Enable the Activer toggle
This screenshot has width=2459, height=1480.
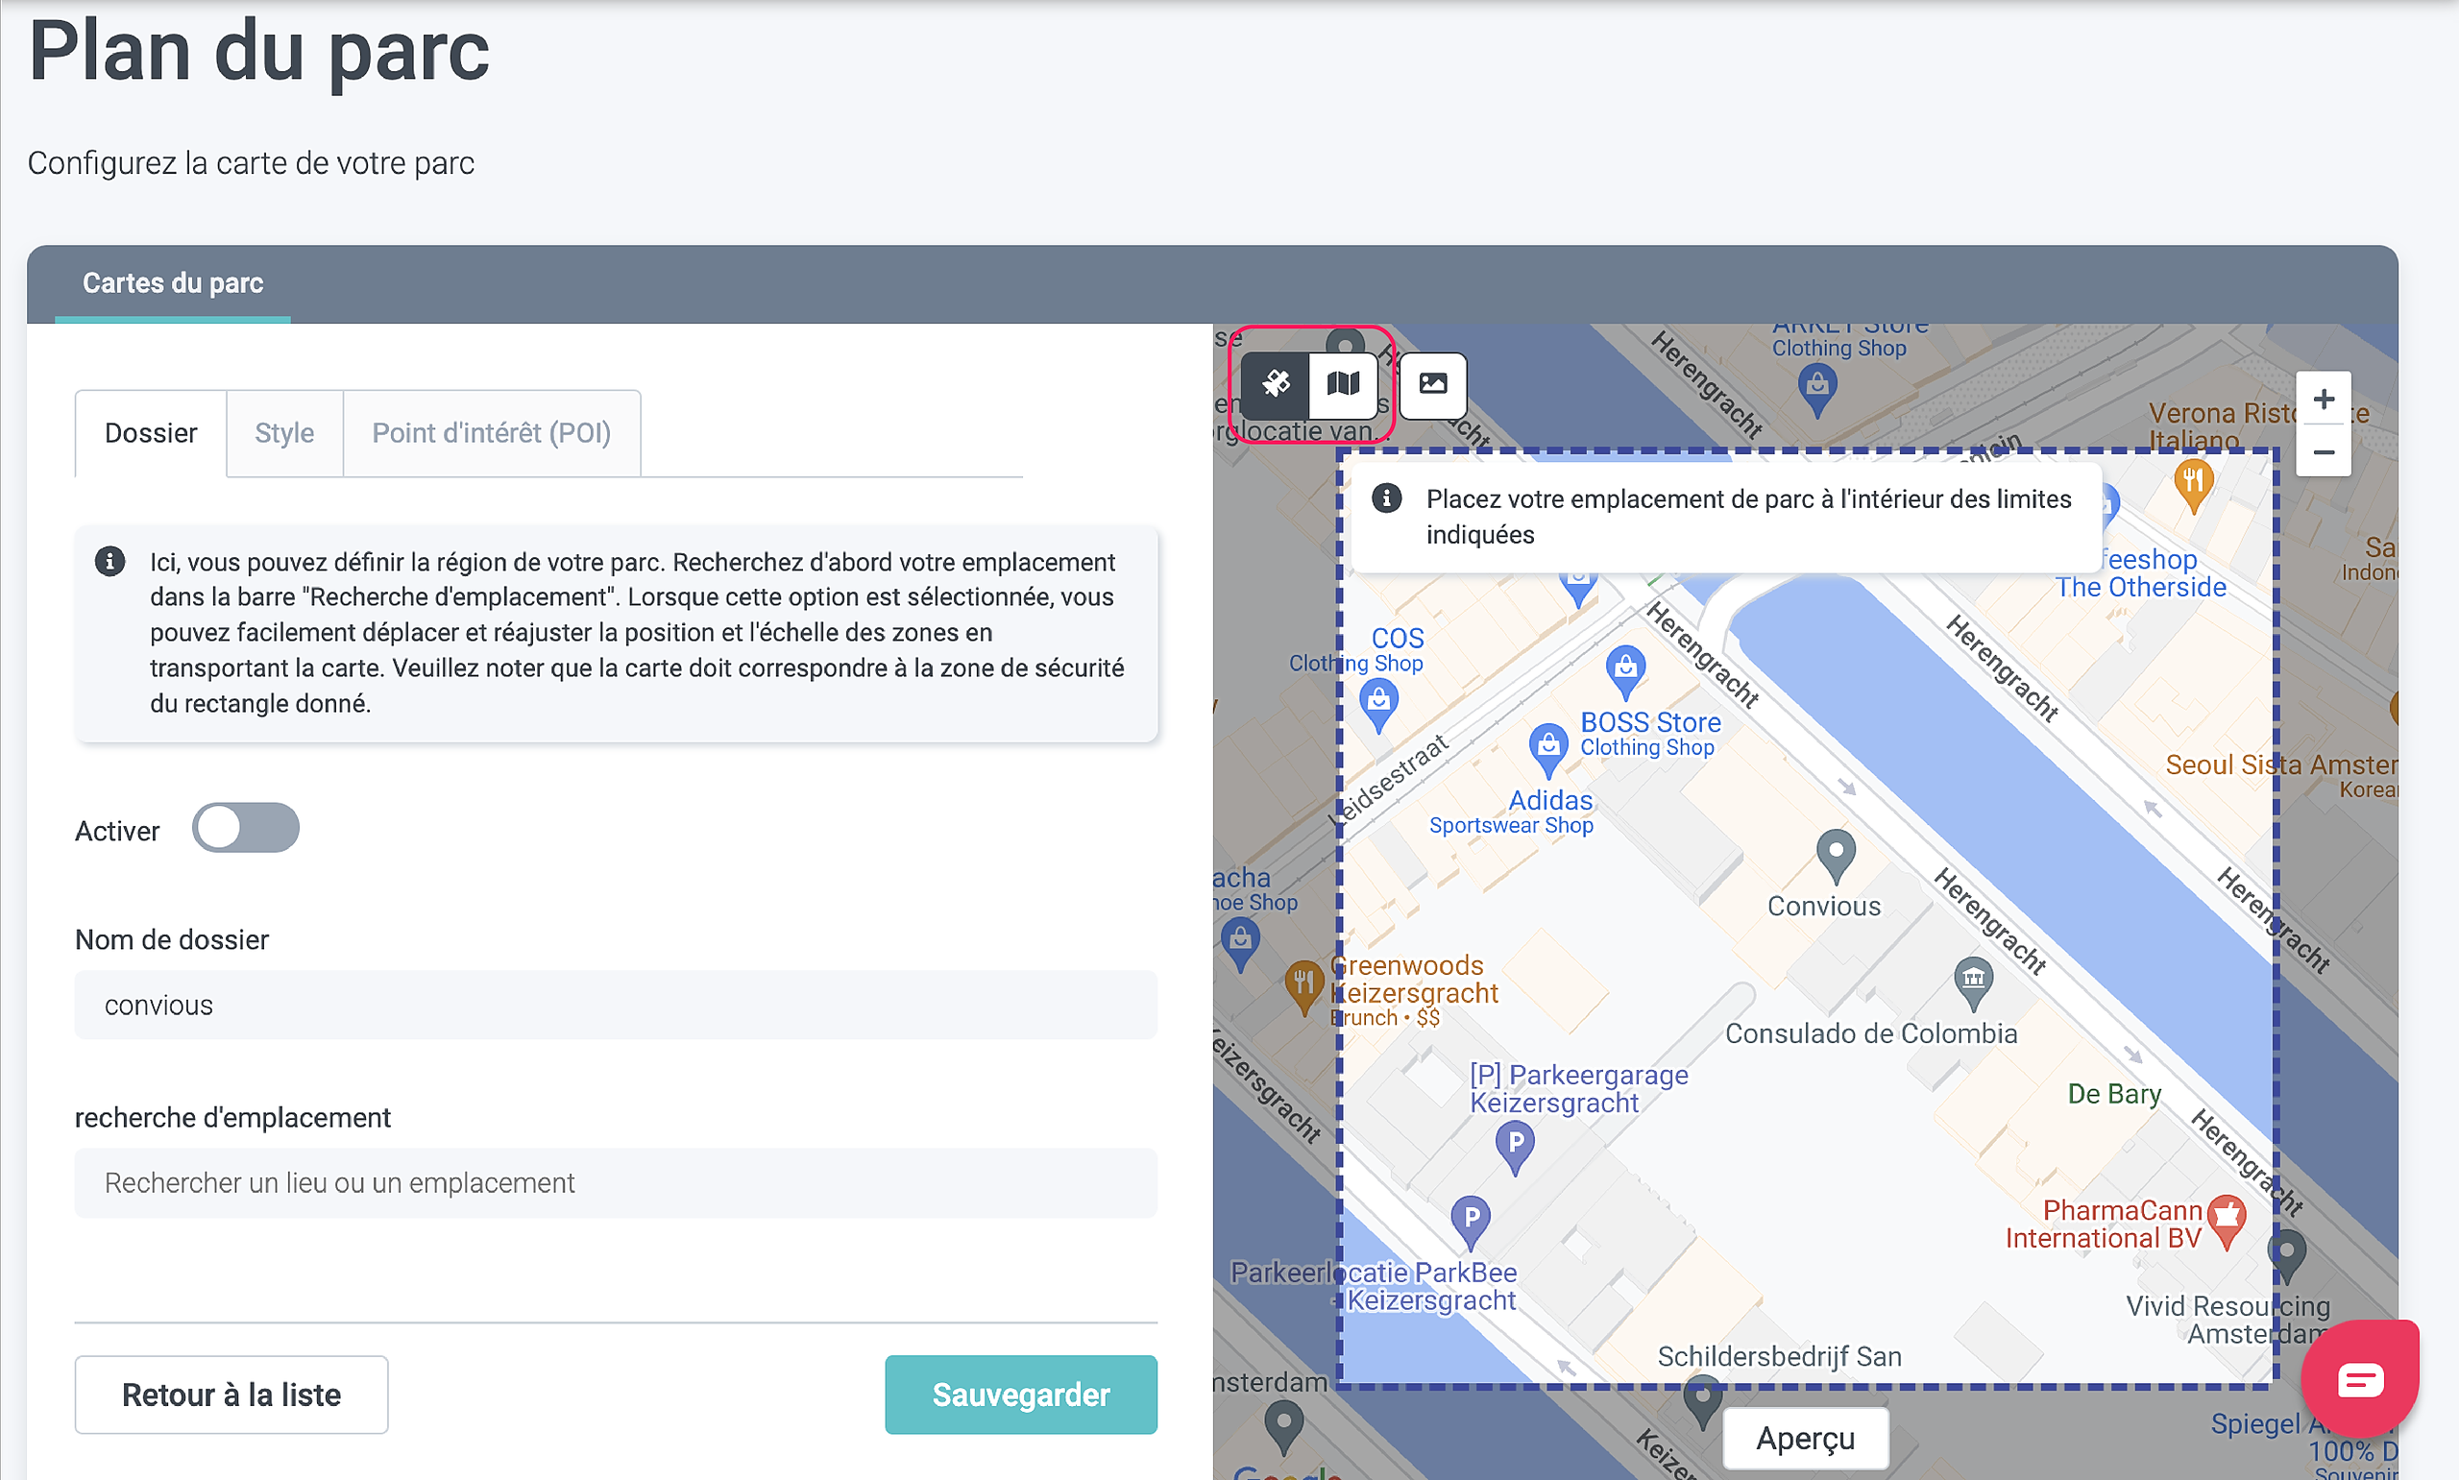[x=245, y=829]
